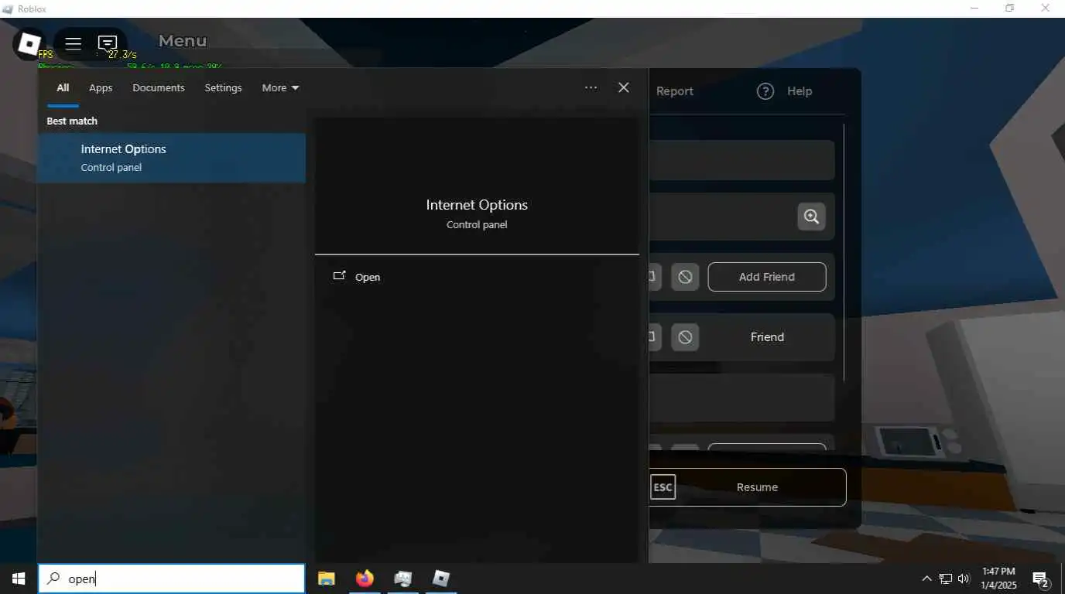Viewport: 1065px width, 594px height.
Task: Open the Report tab in Roblox menu
Action: point(674,91)
